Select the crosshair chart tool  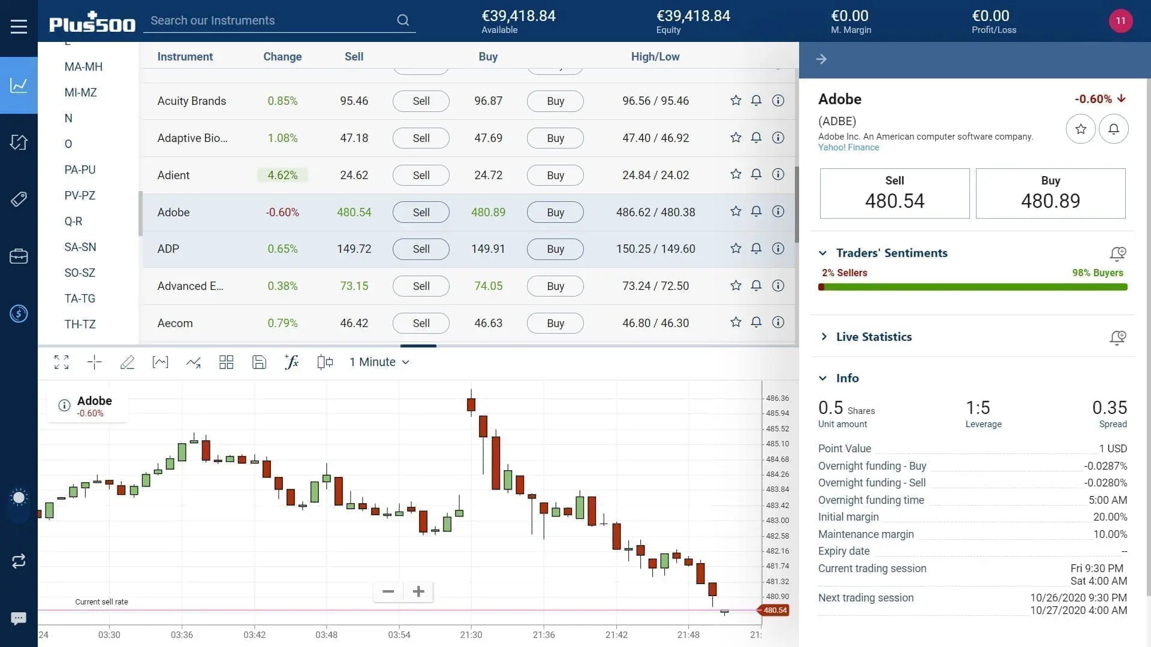(94, 362)
